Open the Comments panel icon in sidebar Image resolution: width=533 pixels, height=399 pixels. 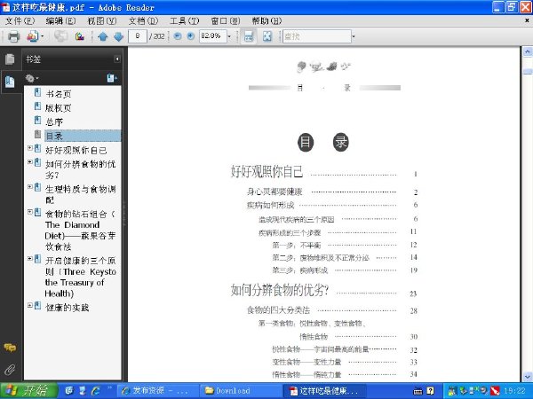tap(10, 348)
